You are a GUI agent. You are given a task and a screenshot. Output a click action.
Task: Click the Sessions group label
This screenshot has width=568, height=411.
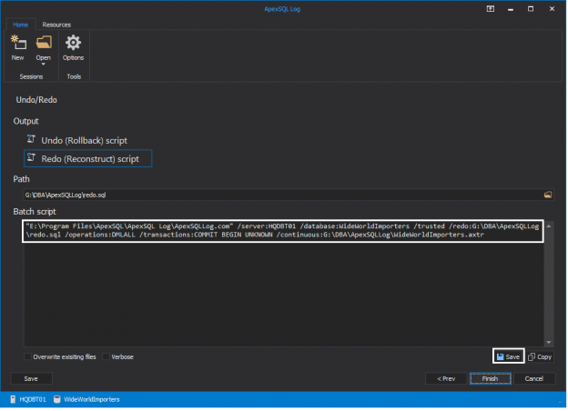point(31,76)
